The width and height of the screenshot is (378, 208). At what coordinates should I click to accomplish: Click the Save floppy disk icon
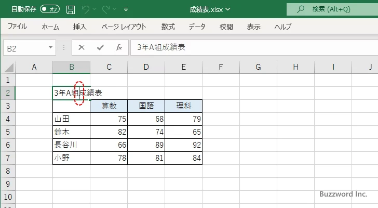pos(71,9)
